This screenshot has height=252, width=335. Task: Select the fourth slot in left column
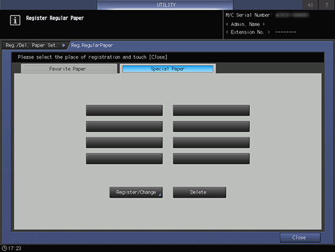(124, 158)
